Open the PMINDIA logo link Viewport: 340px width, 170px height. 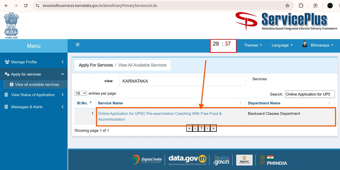pos(273,160)
